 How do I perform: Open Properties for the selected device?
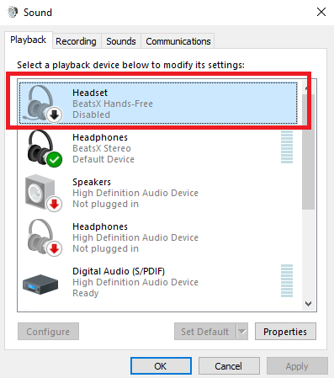tap(285, 332)
